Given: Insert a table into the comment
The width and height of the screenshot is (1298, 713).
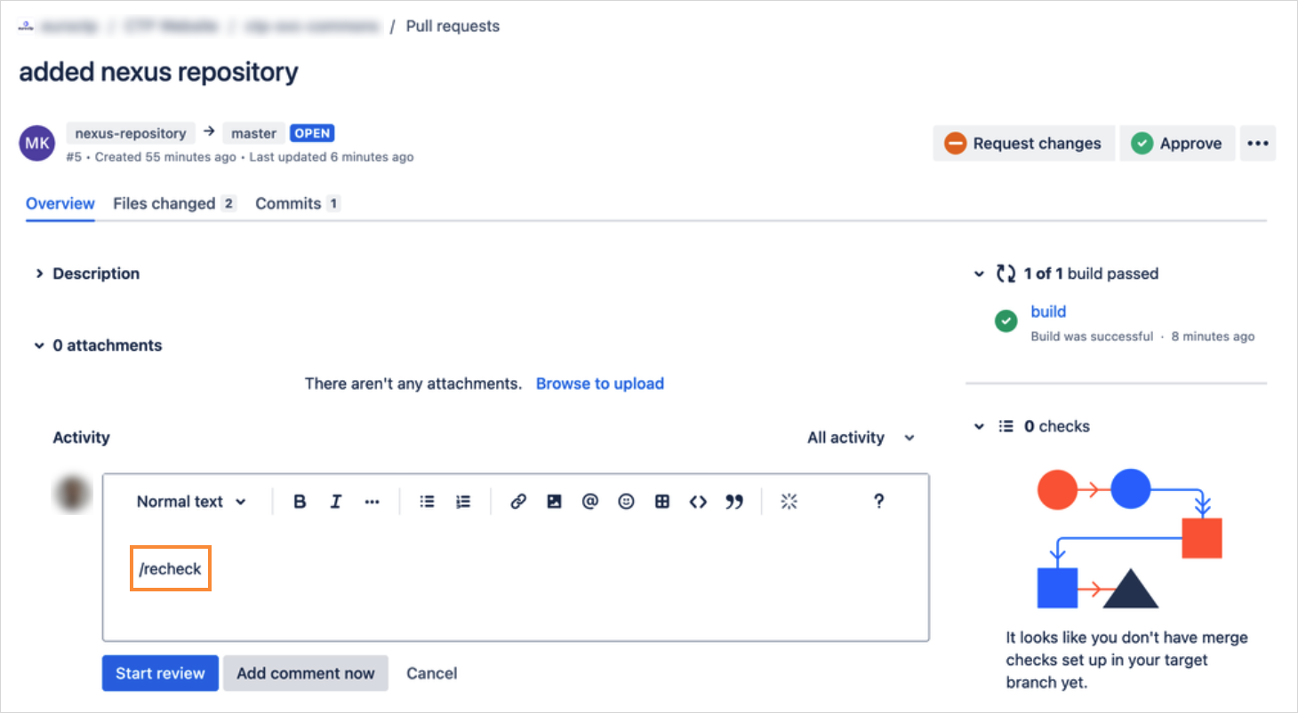Looking at the screenshot, I should click(662, 501).
